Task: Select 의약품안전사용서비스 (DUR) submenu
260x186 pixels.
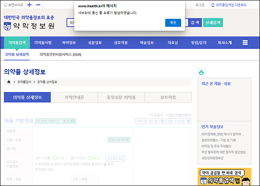Action: point(60,54)
